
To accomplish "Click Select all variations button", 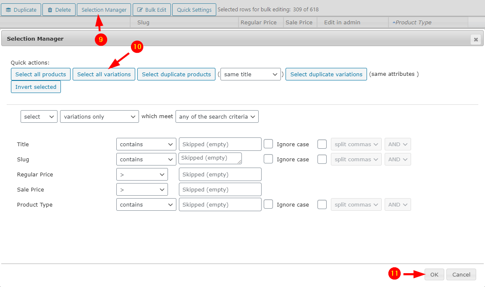I will click(x=104, y=74).
